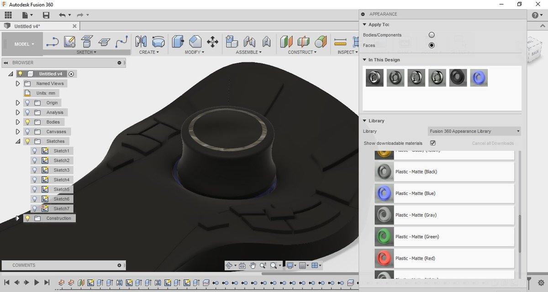
Task: Select the Orbit navigation tool
Action: (x=229, y=265)
